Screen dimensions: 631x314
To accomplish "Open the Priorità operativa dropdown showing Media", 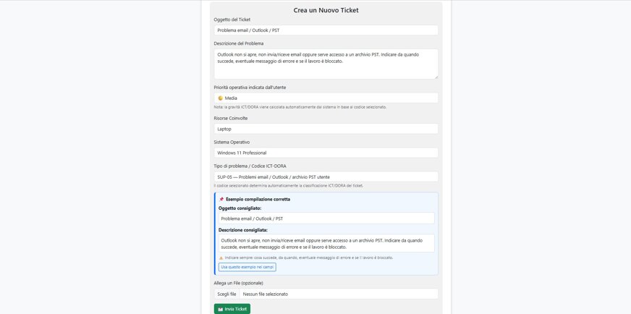I will (x=326, y=98).
